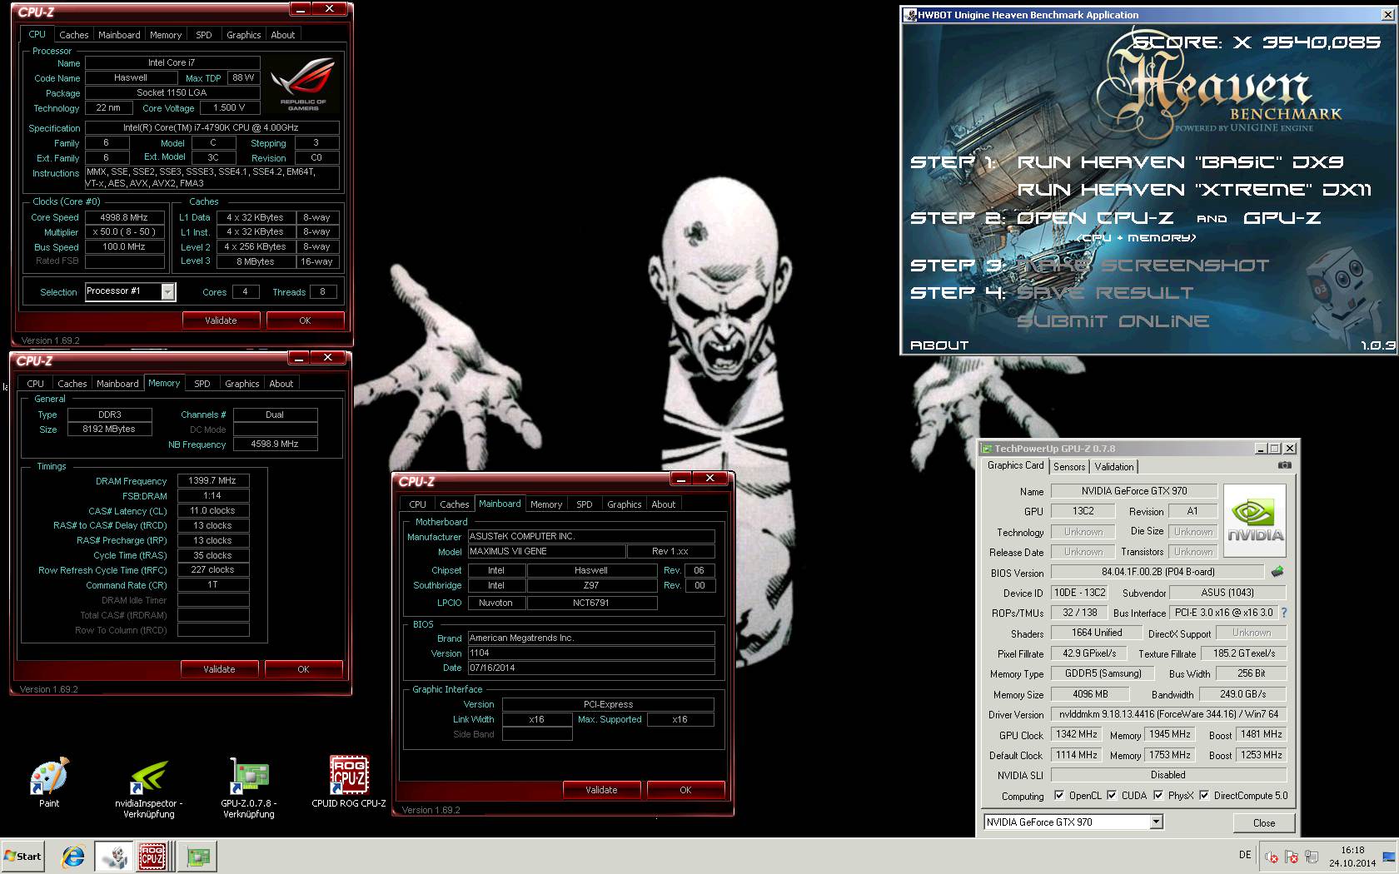Image resolution: width=1399 pixels, height=874 pixels.
Task: Click the Heaven benchmark taskbar icon
Action: (x=112, y=856)
